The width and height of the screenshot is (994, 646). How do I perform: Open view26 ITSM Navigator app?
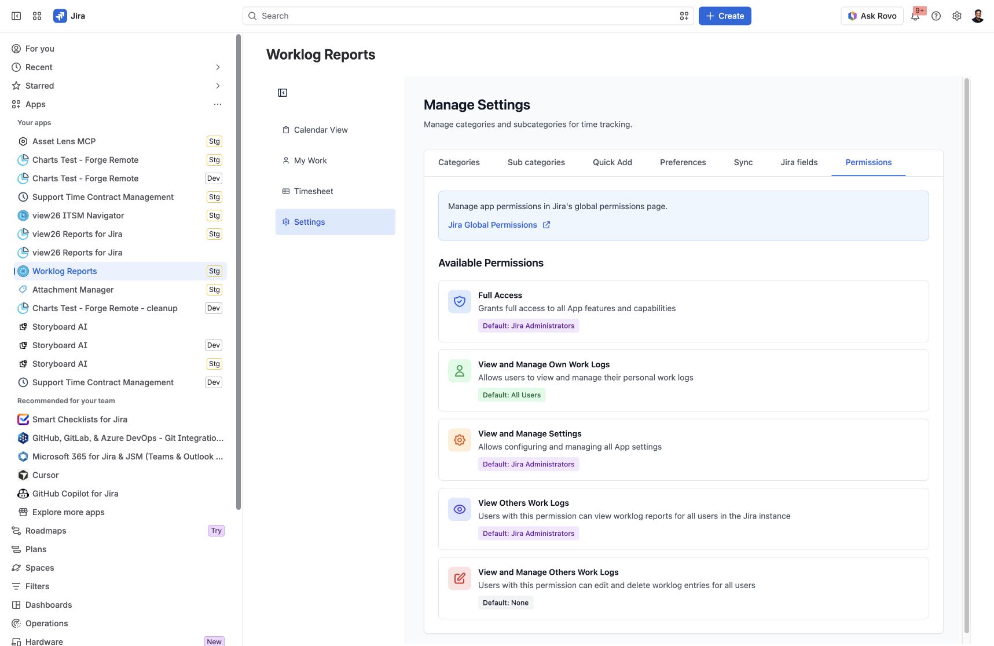120,216
